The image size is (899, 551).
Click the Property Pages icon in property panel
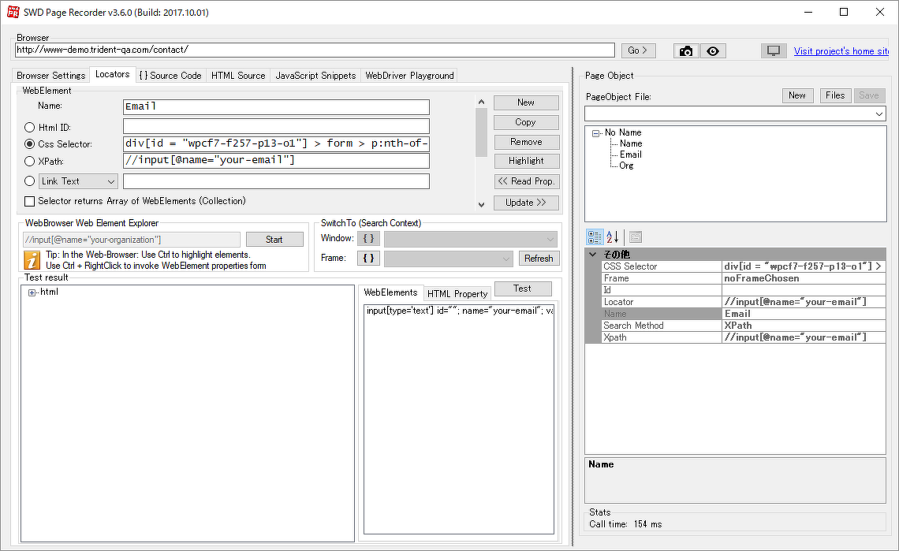635,236
